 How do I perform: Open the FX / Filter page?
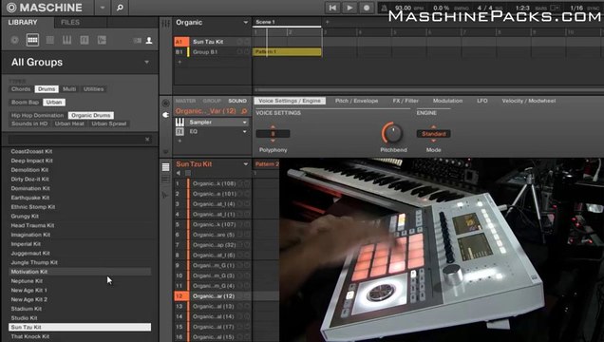tap(406, 101)
